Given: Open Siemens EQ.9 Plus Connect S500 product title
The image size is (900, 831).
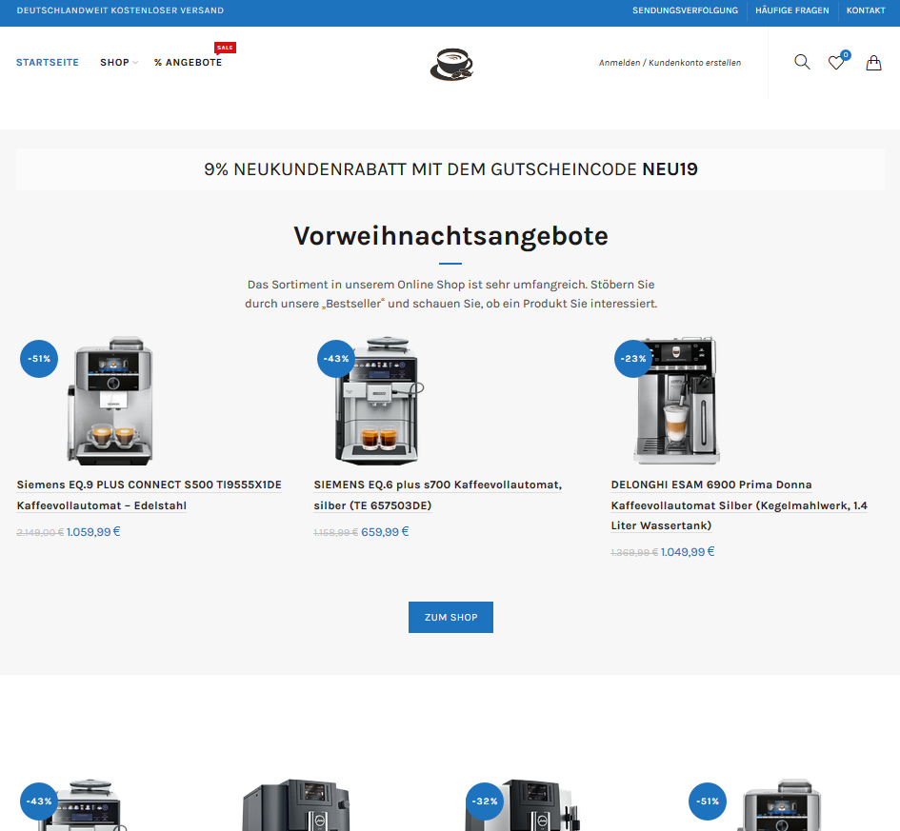Looking at the screenshot, I should (x=150, y=495).
